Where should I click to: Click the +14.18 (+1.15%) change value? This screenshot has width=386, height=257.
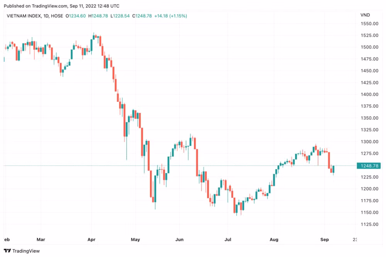[171, 16]
